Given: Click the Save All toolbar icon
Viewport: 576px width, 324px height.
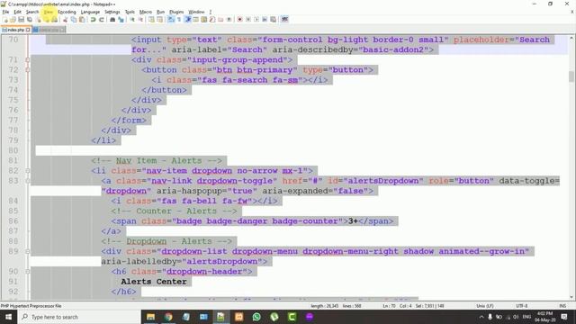Looking at the screenshot, I should tap(30, 20).
